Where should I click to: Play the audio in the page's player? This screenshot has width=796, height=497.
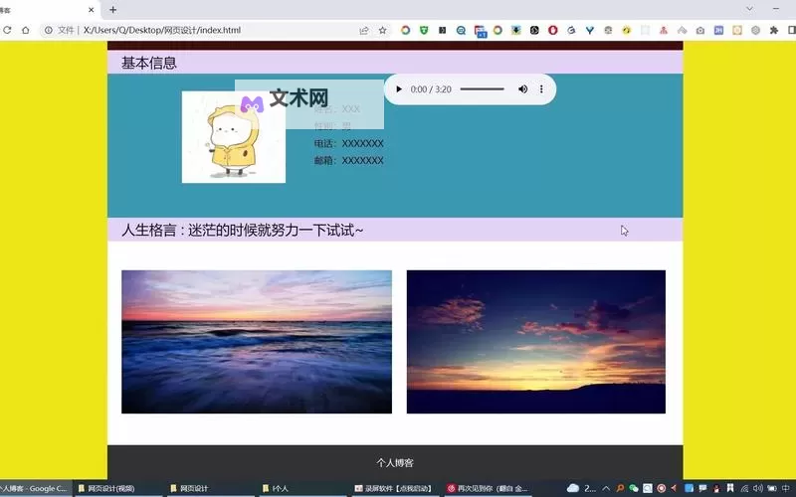click(399, 89)
